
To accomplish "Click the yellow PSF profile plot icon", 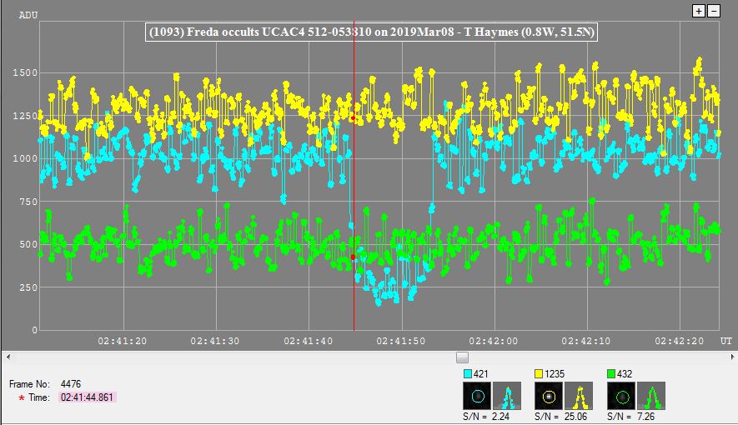I will [579, 395].
